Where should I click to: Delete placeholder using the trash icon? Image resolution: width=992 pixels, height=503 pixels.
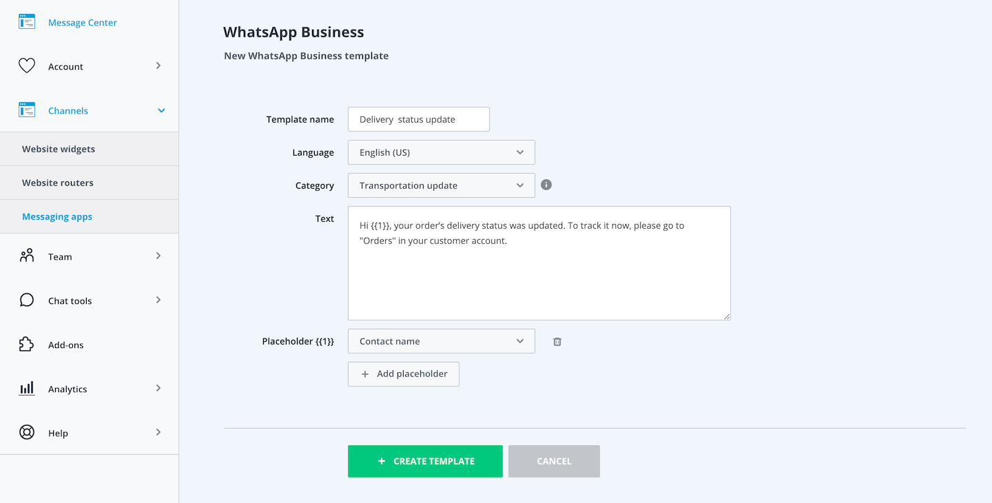pyautogui.click(x=557, y=341)
